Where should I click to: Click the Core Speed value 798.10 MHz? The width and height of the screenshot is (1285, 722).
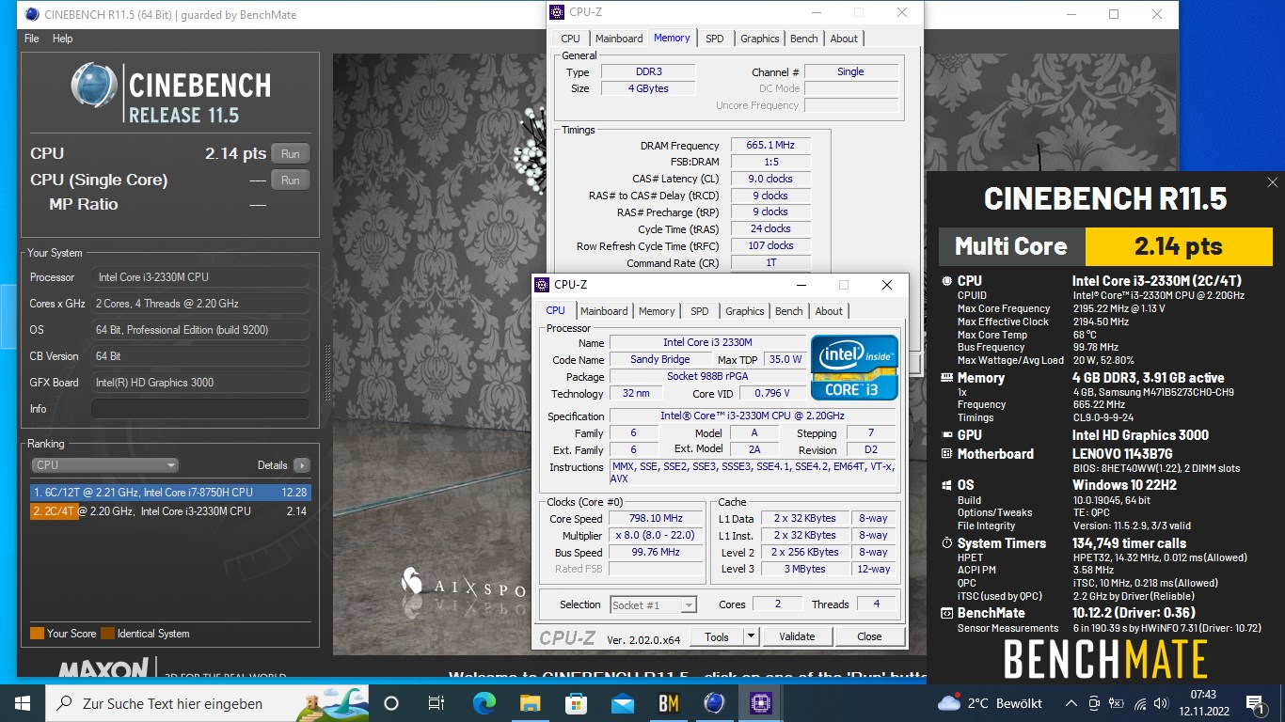(657, 519)
